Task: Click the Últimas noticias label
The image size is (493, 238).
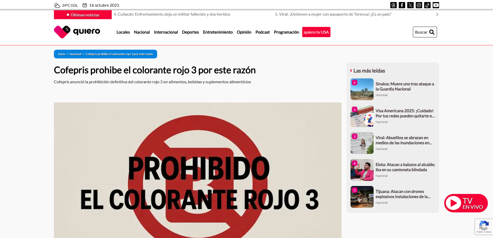Action: tap(83, 15)
